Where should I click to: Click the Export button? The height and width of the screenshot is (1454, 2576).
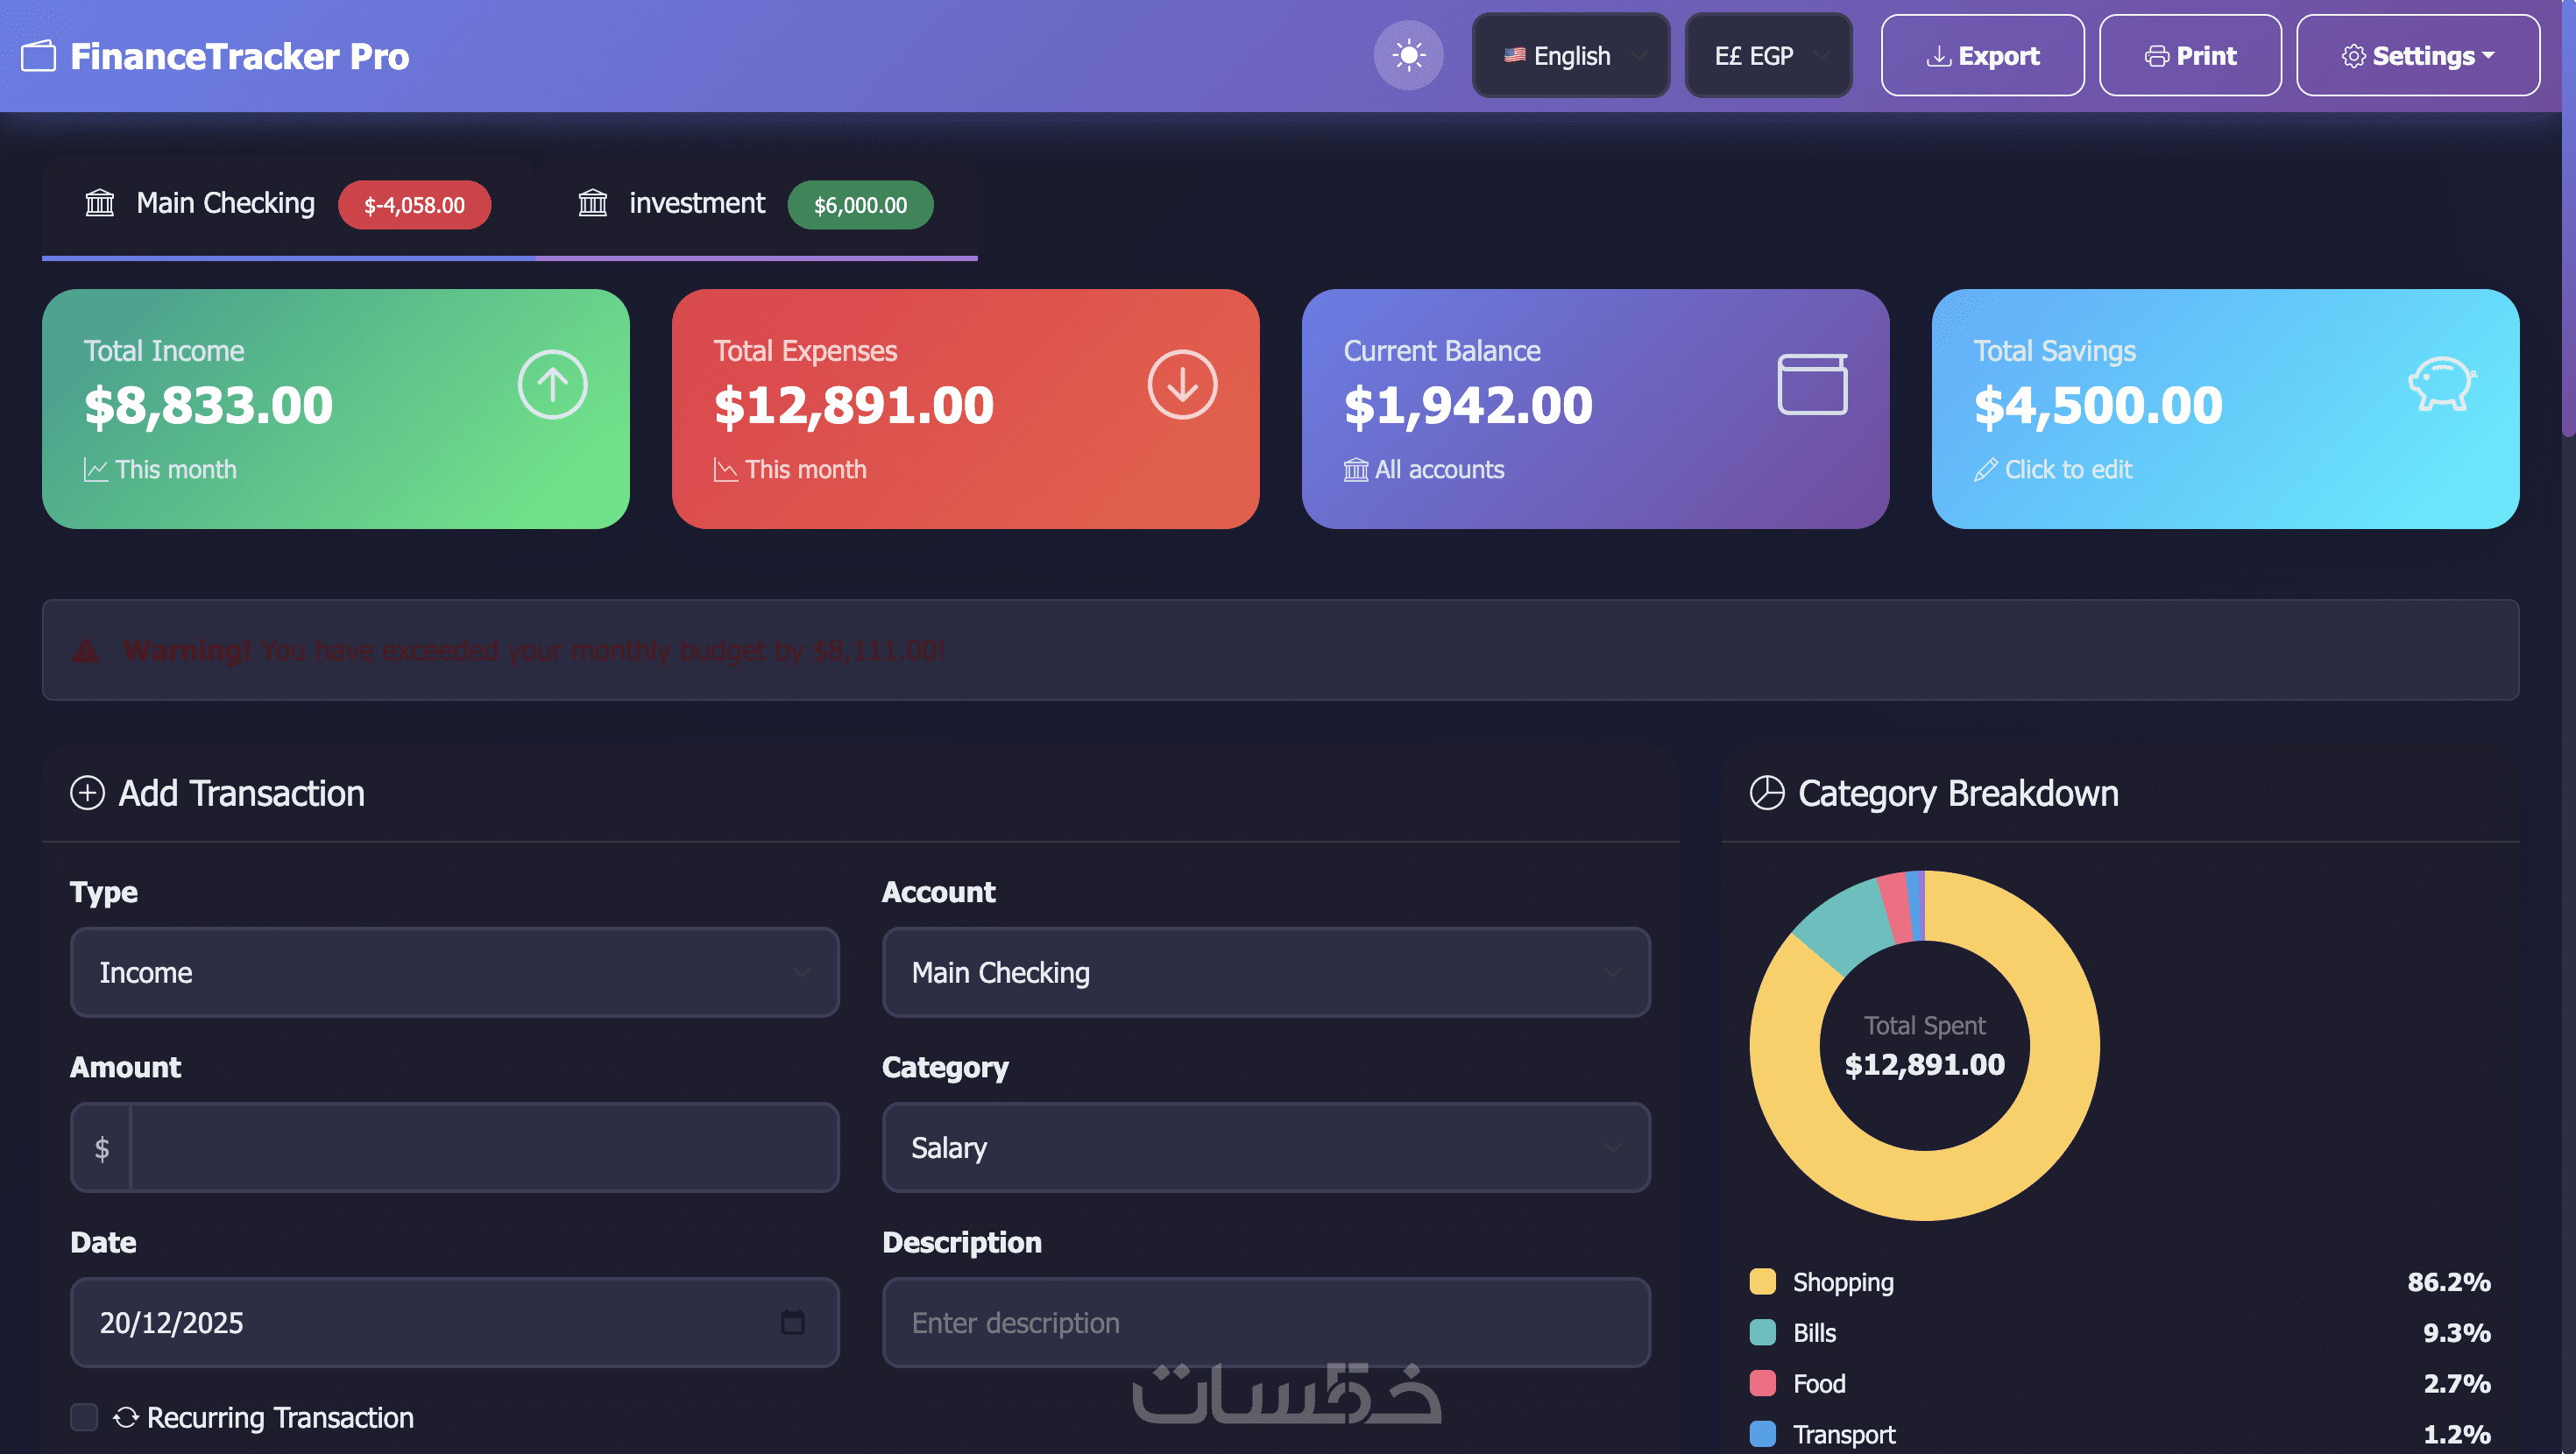(x=1981, y=56)
